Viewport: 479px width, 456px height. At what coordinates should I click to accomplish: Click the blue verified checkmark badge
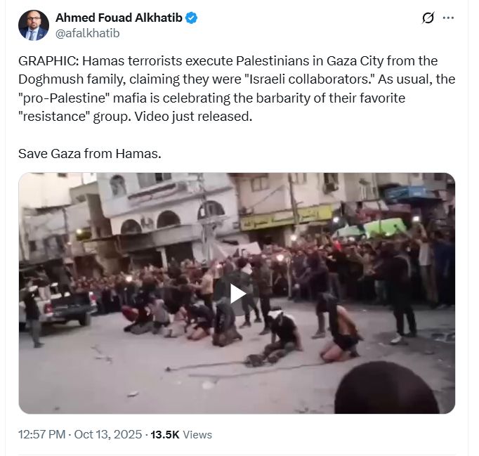click(x=191, y=18)
